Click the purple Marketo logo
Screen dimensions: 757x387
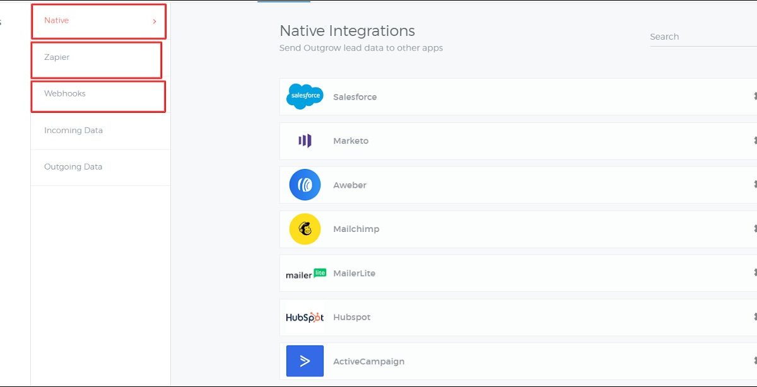tap(305, 141)
